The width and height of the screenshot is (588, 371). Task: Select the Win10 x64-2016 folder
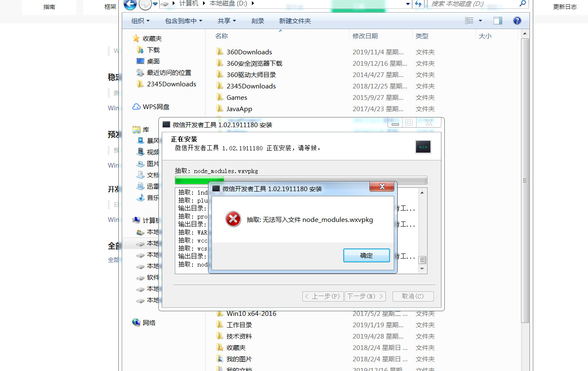pos(251,314)
